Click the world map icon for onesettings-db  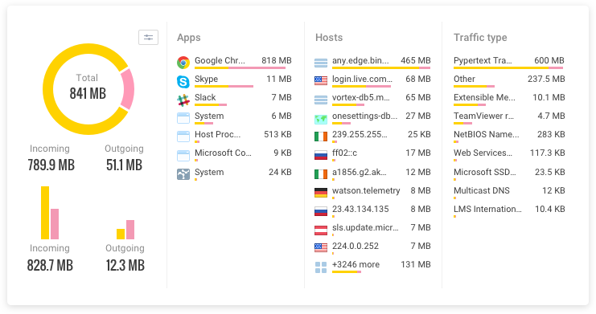coord(321,119)
